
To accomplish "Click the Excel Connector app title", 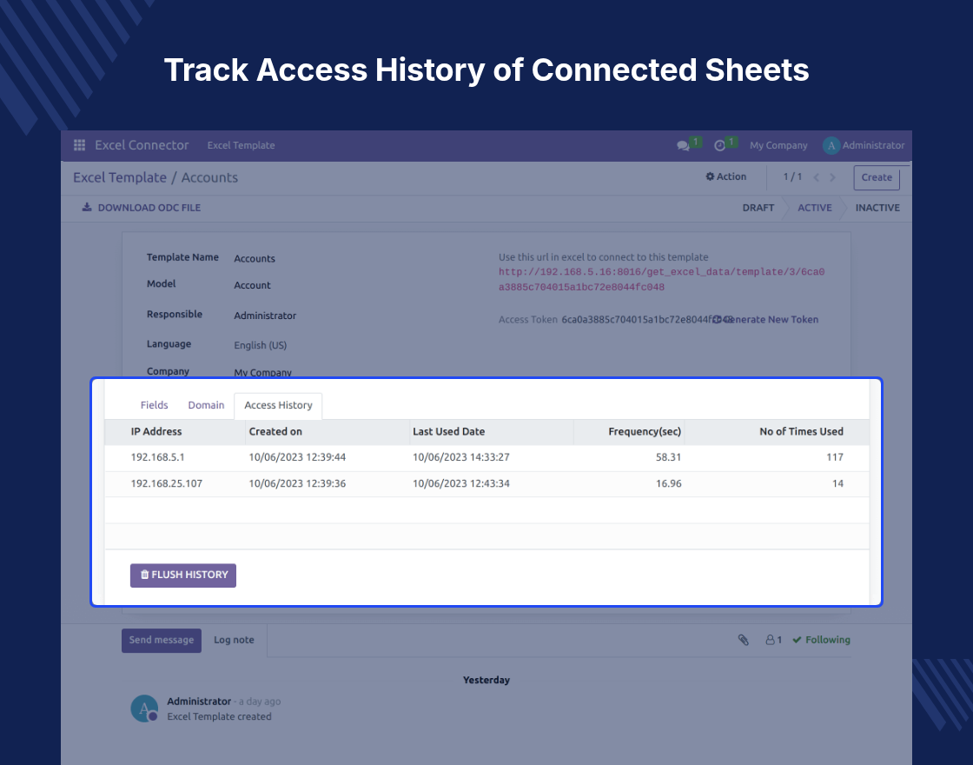I will 142,145.
